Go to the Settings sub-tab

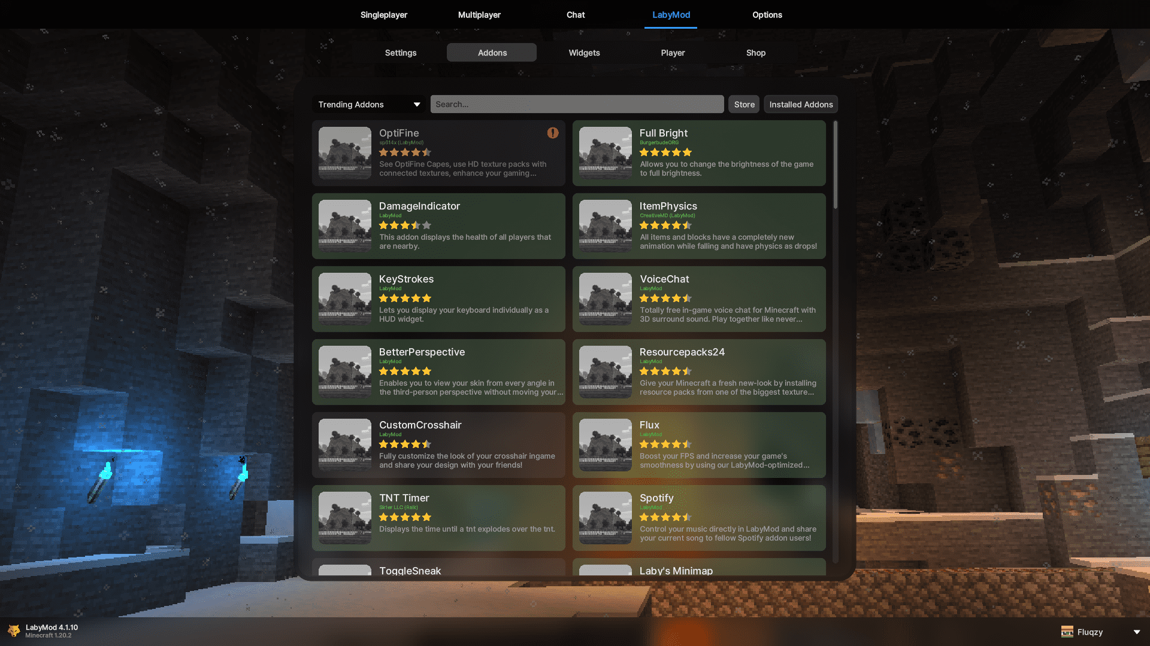[401, 53]
